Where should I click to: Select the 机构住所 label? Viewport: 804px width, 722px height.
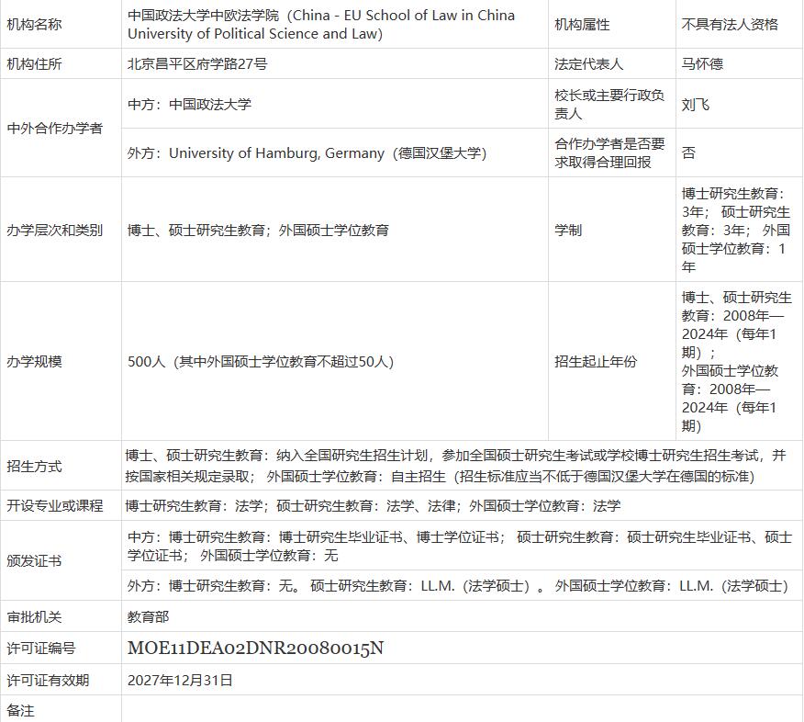[x=34, y=63]
